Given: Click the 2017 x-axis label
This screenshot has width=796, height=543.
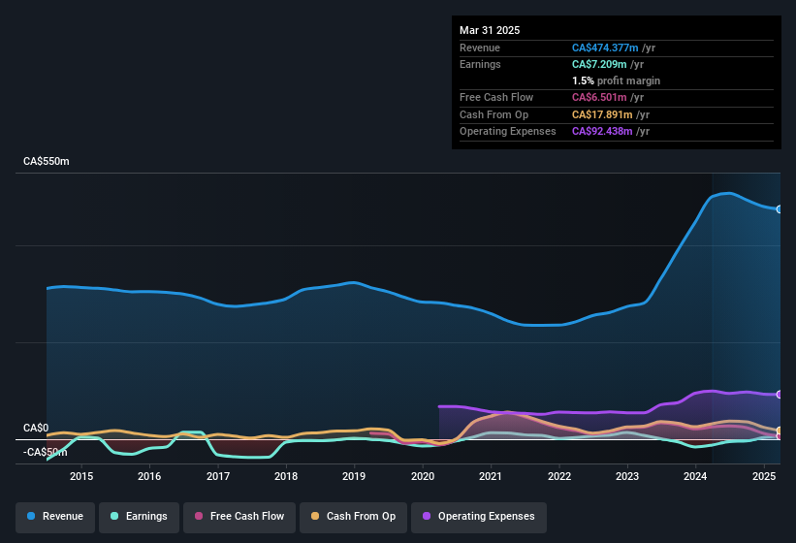Looking at the screenshot, I should [218, 476].
